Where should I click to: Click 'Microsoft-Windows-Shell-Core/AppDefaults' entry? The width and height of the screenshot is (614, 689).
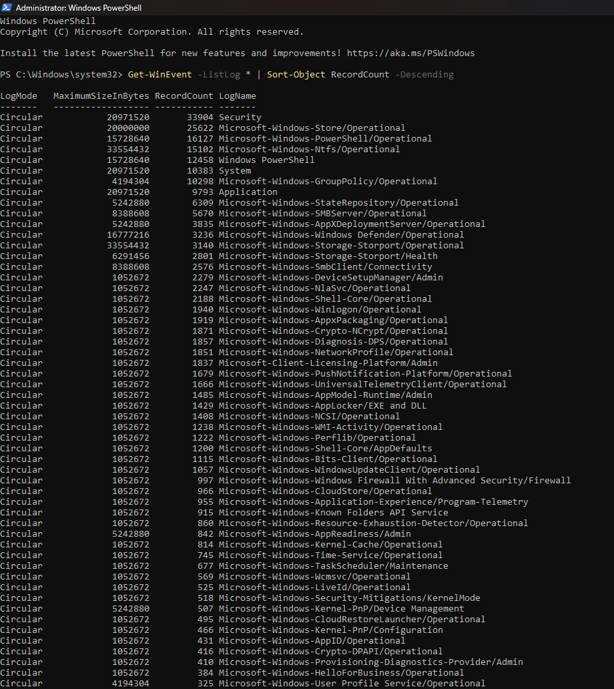[x=325, y=449]
